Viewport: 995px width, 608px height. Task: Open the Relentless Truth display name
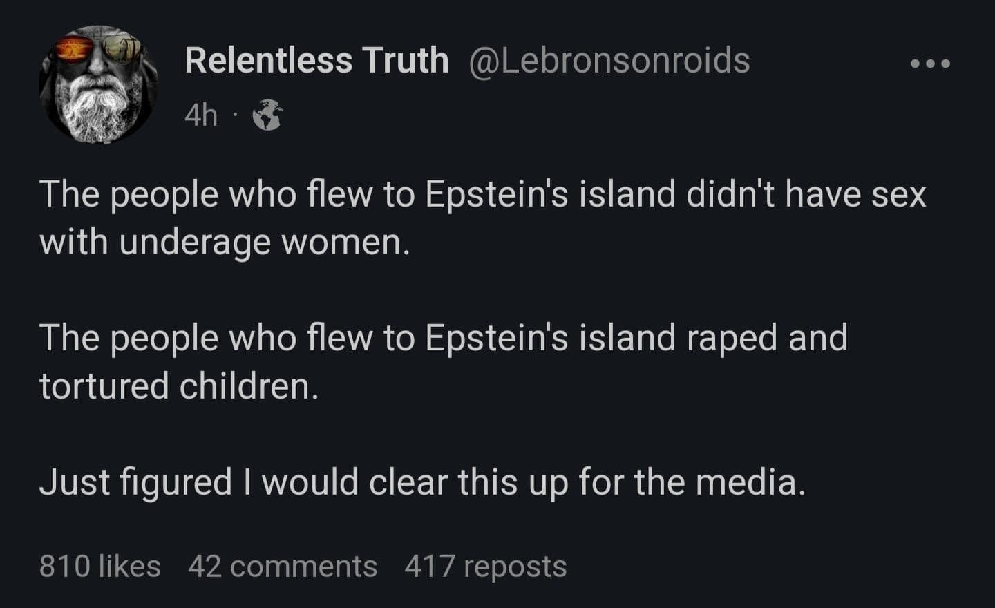coord(316,60)
